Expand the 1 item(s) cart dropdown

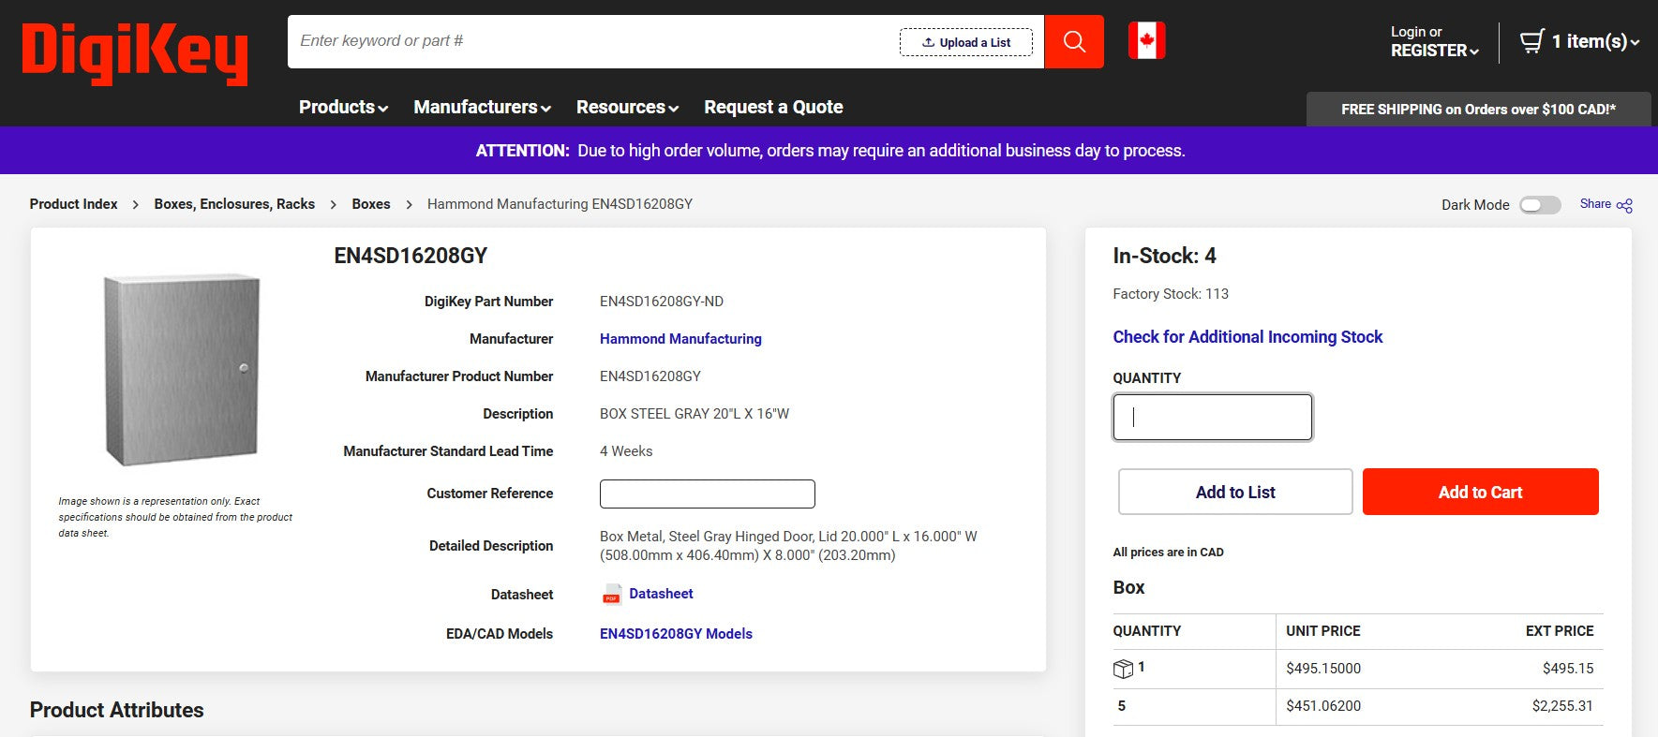pos(1595,41)
